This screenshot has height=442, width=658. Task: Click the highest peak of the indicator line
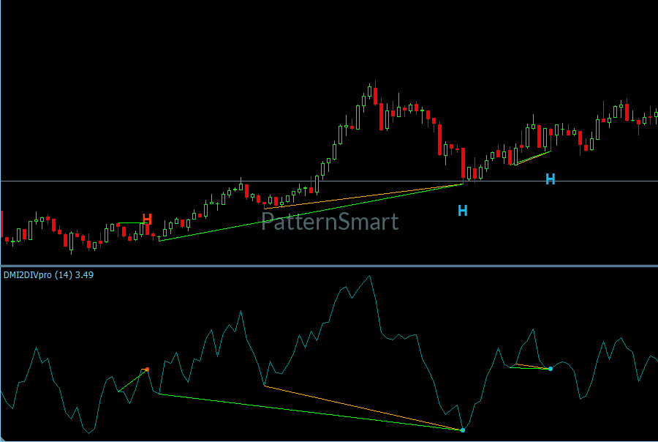[369, 277]
